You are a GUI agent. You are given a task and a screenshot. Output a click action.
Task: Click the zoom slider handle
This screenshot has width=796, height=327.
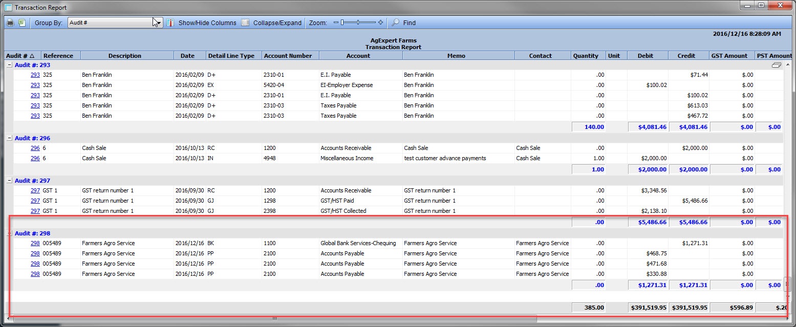[x=343, y=23]
